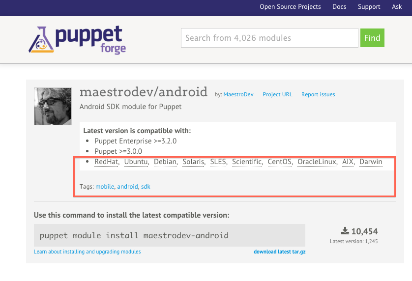Click the Puppet >=3.0.0 text

[x=118, y=151]
